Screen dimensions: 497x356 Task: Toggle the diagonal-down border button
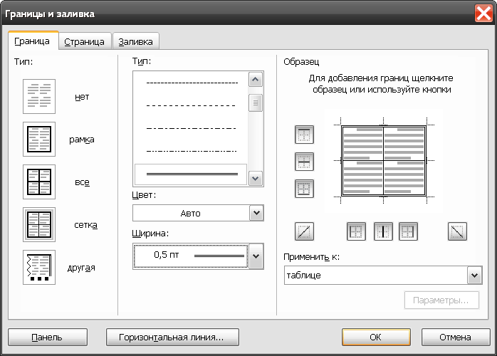point(457,231)
